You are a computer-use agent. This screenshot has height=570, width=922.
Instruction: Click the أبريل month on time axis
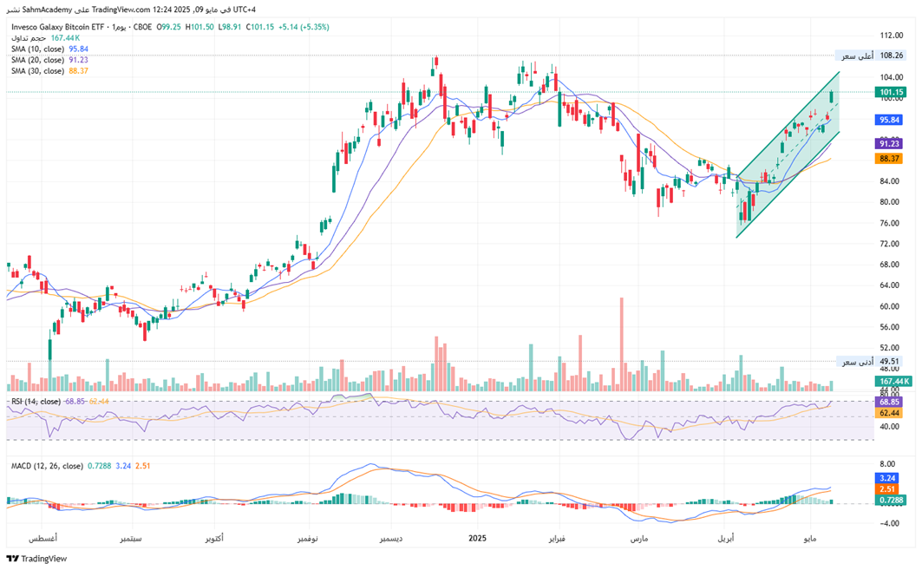click(x=726, y=538)
